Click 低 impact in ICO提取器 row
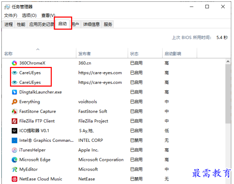This screenshot has width=234, height=184. click(167, 131)
